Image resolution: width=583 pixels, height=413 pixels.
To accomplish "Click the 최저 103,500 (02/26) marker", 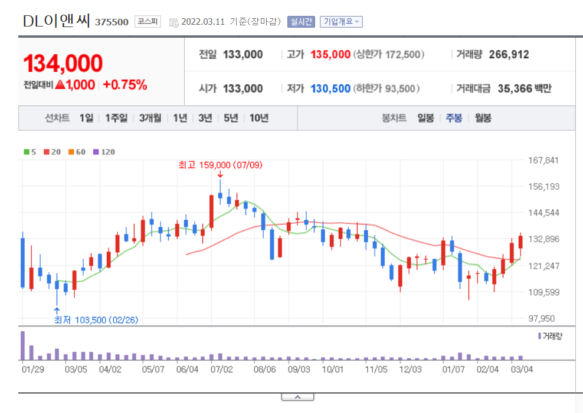I will click(x=96, y=320).
